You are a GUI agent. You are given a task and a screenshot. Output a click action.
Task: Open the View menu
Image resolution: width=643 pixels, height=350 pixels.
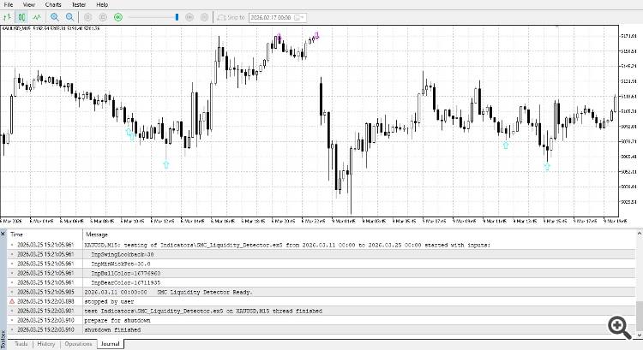pyautogui.click(x=28, y=4)
